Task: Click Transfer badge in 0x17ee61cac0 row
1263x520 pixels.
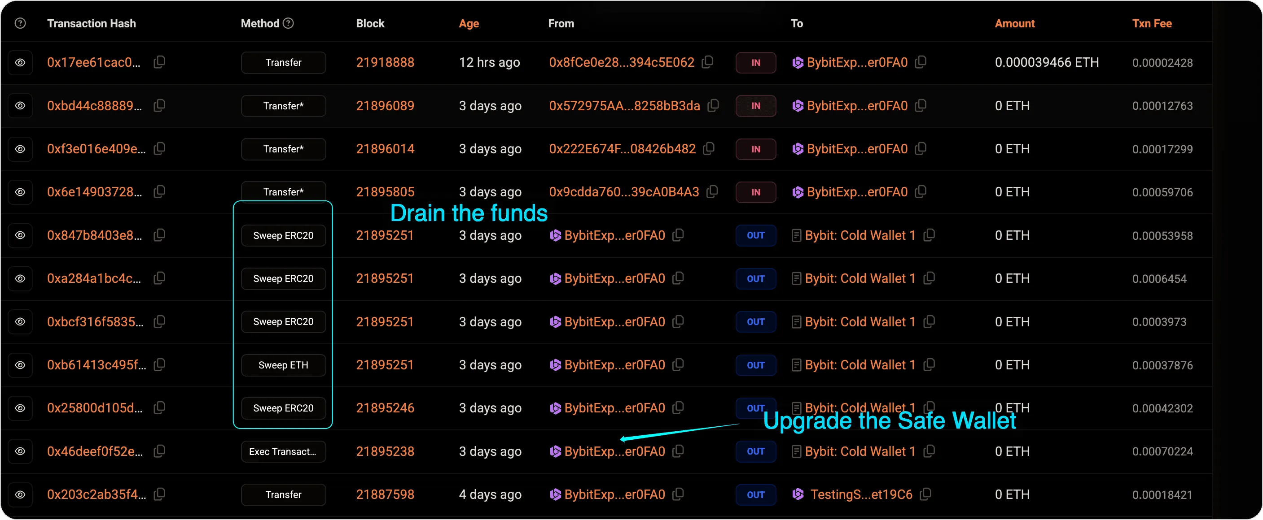Action: [x=283, y=63]
